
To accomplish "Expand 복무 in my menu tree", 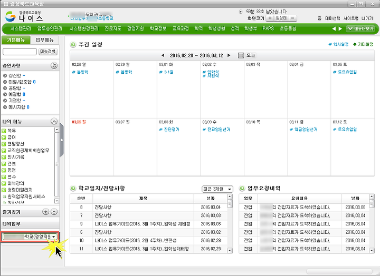I will (x=4, y=131).
